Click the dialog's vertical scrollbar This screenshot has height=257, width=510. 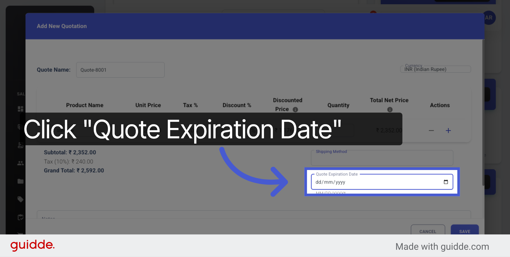[483, 113]
